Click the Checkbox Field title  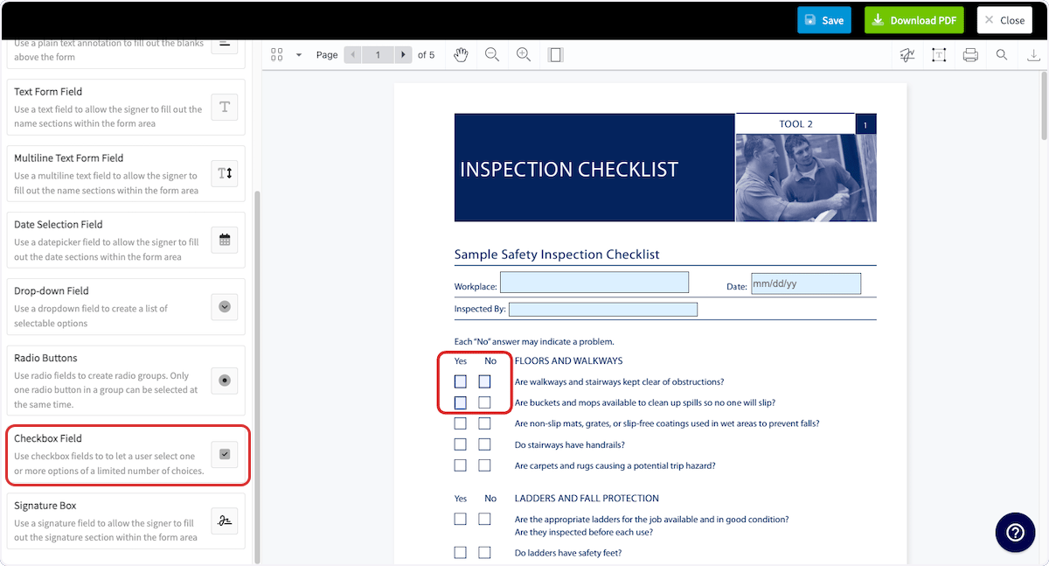(x=48, y=438)
